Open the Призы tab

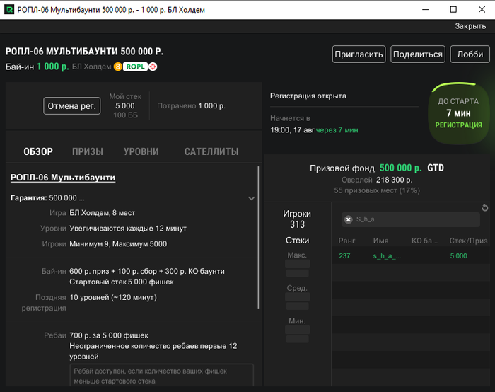[x=88, y=151]
